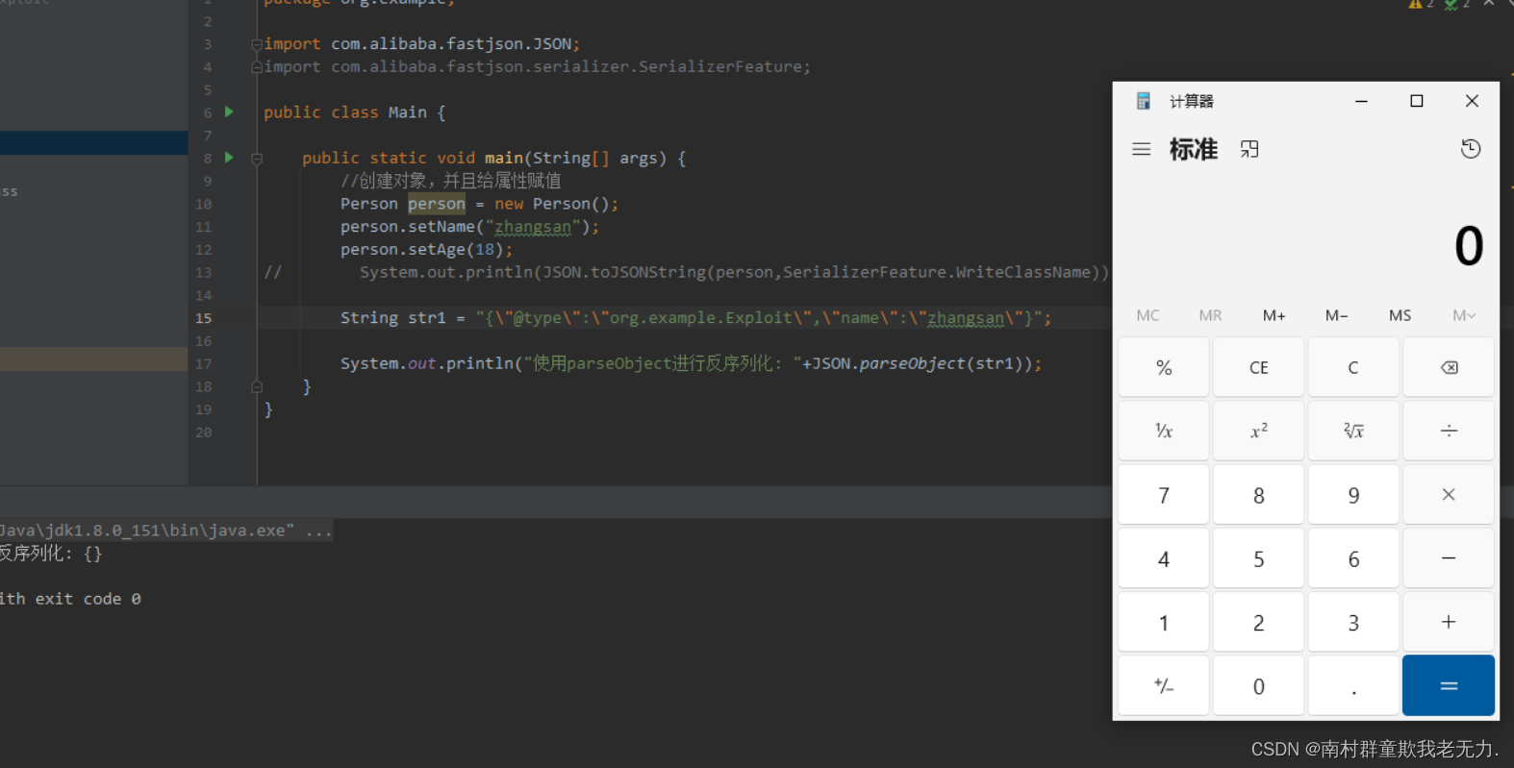The image size is (1514, 768).
Task: Click the decimal point key
Action: pos(1353,685)
